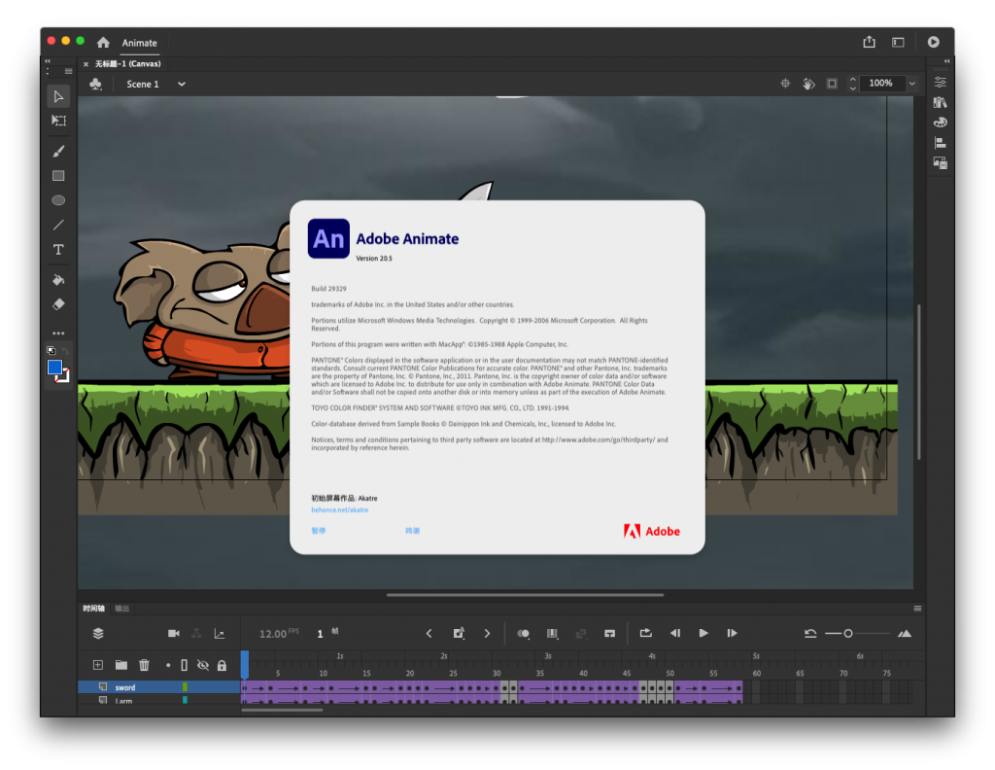
Task: Create a new layer folder
Action: pyautogui.click(x=121, y=665)
